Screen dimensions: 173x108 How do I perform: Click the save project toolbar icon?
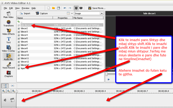tap(58, 8)
